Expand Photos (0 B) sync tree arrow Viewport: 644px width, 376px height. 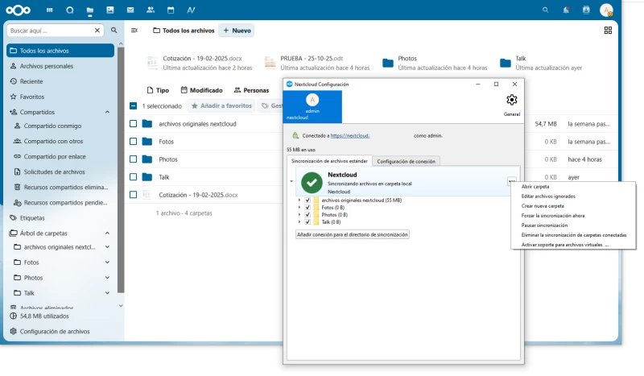[299, 214]
